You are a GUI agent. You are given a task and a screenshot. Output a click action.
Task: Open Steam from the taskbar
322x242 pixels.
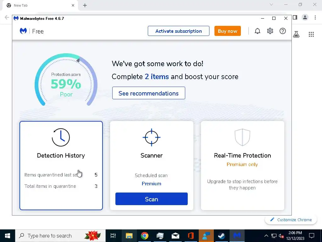click(x=221, y=236)
